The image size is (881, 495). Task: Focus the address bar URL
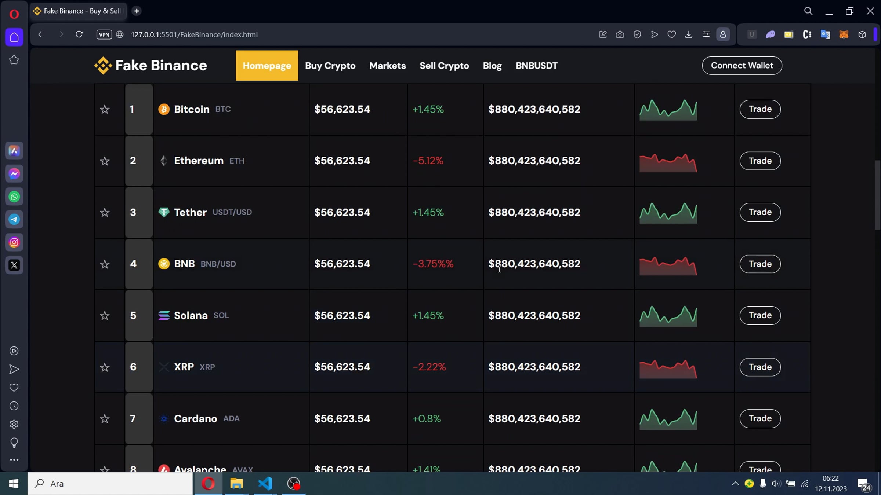point(194,34)
